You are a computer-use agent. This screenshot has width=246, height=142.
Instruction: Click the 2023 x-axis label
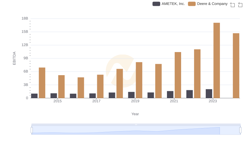click(x=213, y=101)
